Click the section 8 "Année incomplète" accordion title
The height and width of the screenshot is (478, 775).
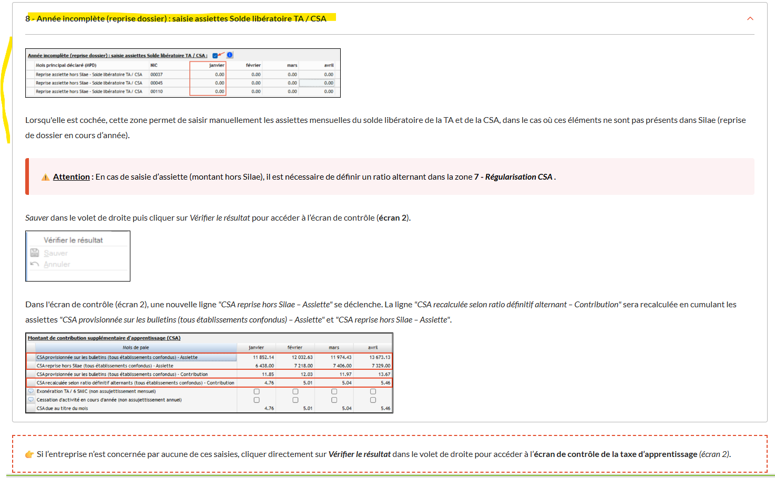coord(176,18)
